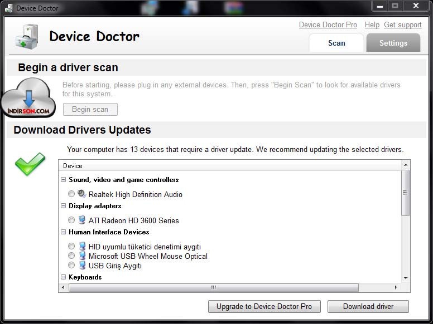
Task: Select the Realtek High Definition Audio radio button
Action: pyautogui.click(x=71, y=194)
